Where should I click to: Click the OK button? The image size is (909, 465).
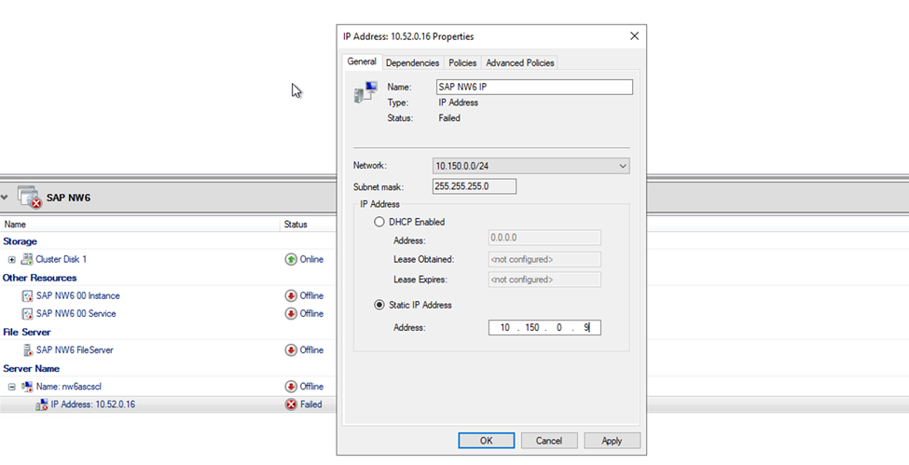[x=487, y=441]
